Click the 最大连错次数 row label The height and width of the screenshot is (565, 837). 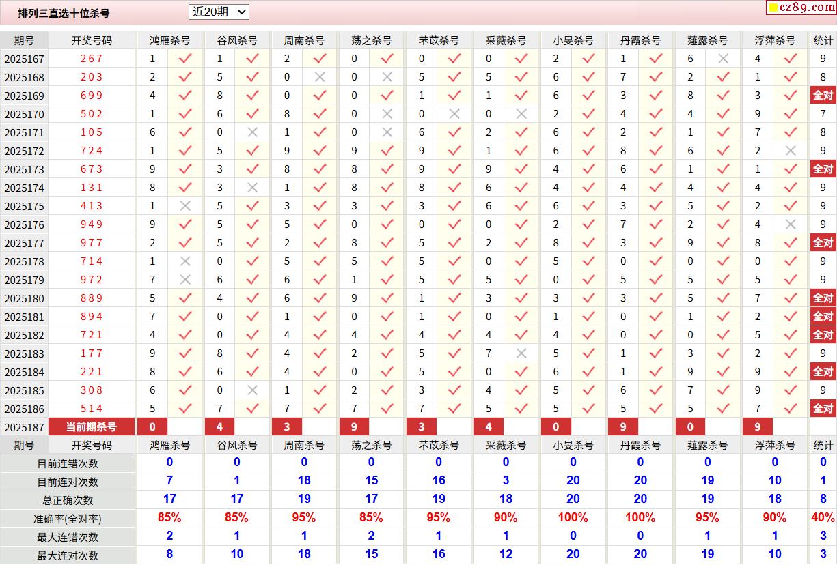tap(68, 537)
